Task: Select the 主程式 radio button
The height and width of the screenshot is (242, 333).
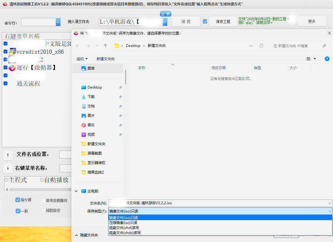Action: [x=7, y=180]
